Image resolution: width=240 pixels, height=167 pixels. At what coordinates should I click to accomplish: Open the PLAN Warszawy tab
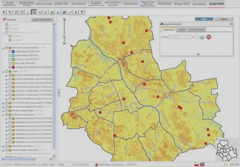point(9,4)
